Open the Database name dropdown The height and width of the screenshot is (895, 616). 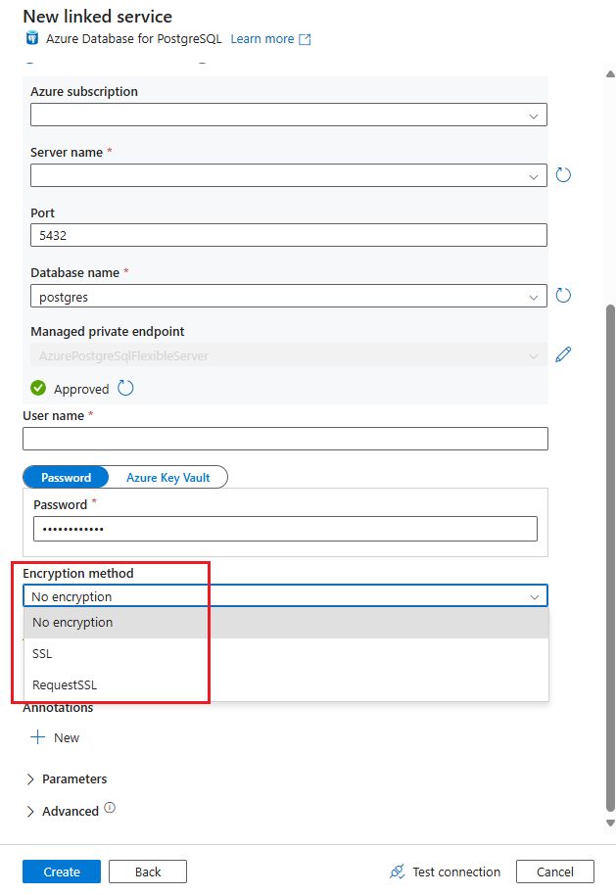[x=289, y=297]
